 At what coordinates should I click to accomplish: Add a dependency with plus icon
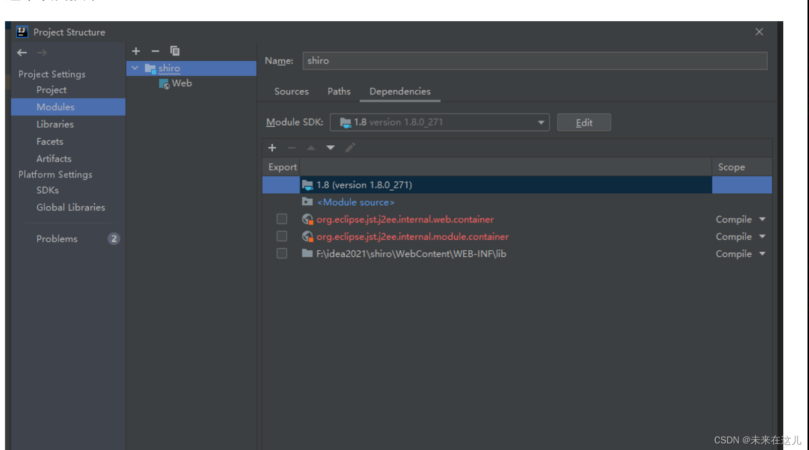[x=272, y=148]
